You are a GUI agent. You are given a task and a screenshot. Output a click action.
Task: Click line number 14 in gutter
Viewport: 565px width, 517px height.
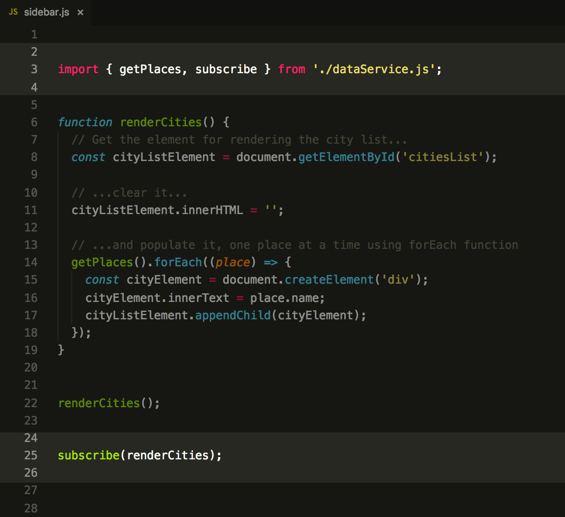pyautogui.click(x=31, y=262)
